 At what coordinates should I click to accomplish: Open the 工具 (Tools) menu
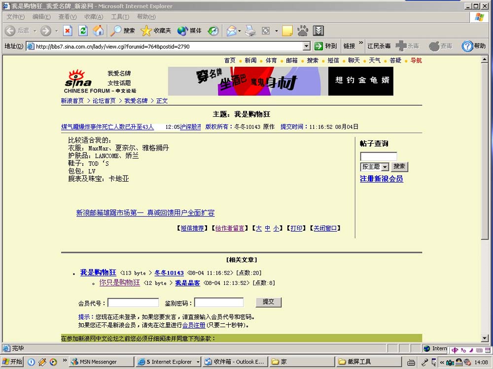(120, 17)
